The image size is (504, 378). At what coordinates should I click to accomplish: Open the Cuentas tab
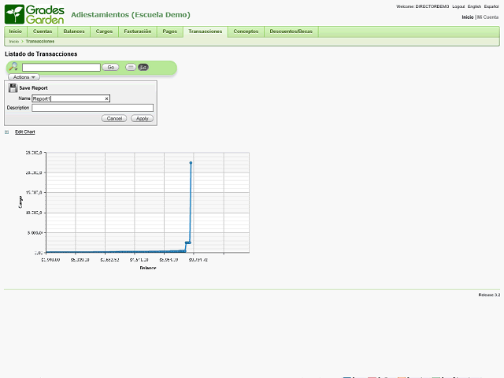point(43,31)
